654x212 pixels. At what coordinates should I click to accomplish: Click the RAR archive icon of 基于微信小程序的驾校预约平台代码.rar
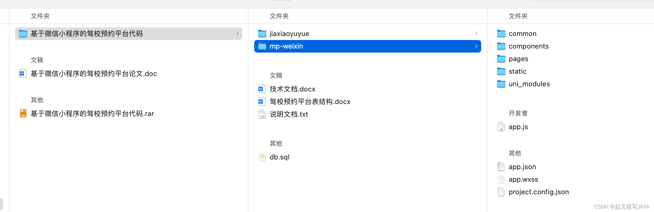tap(23, 113)
